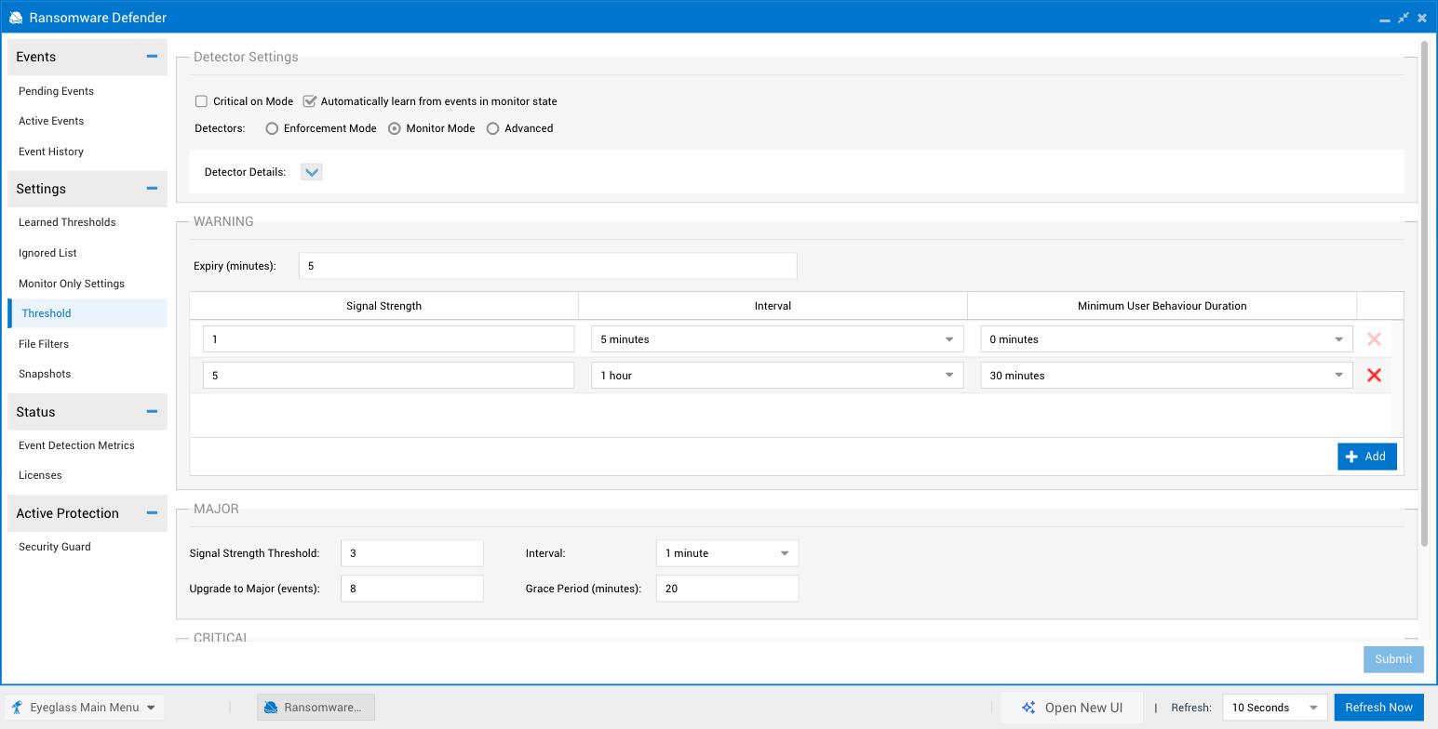1438x729 pixels.
Task: Click the Ransomware Defender title bar icon
Action: [x=16, y=18]
